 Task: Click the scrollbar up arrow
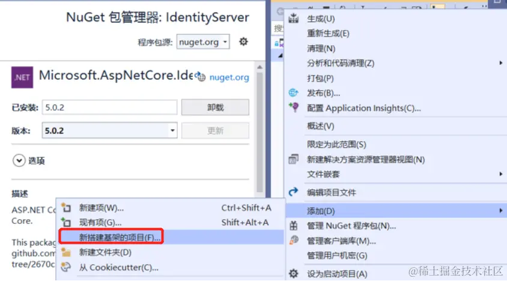(x=260, y=67)
